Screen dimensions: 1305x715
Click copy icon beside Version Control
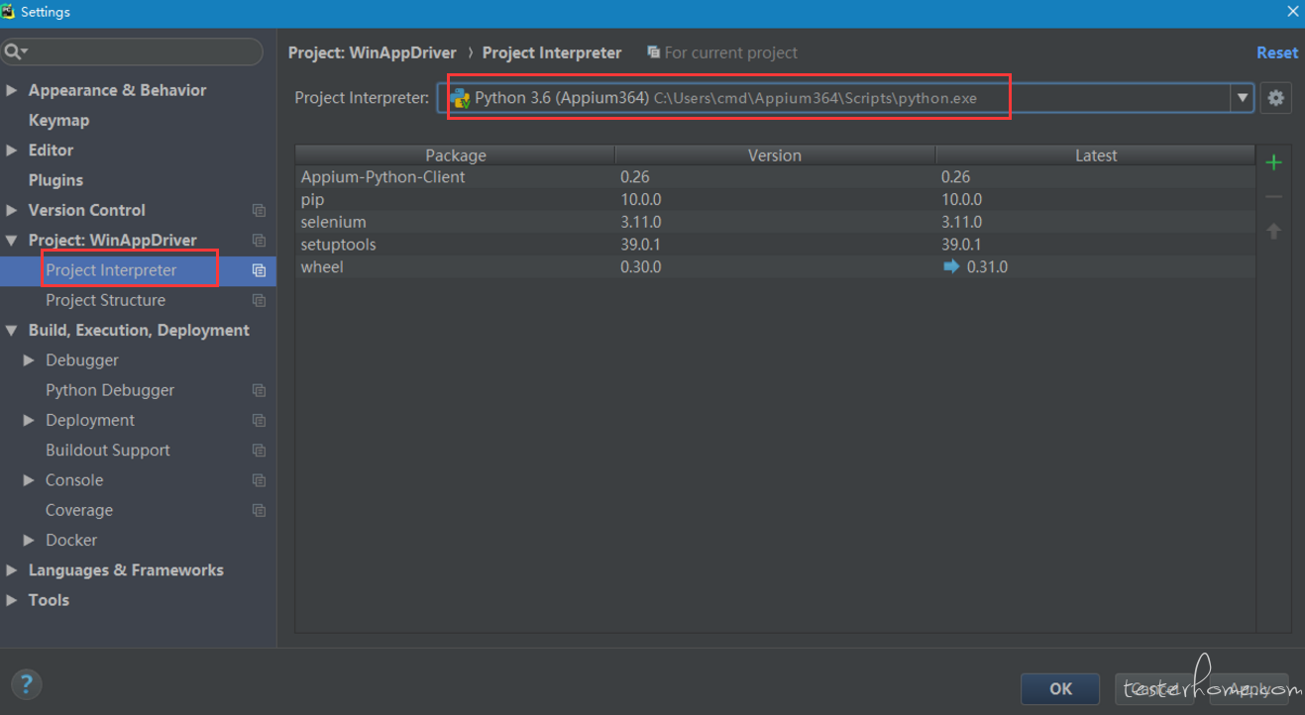259,211
